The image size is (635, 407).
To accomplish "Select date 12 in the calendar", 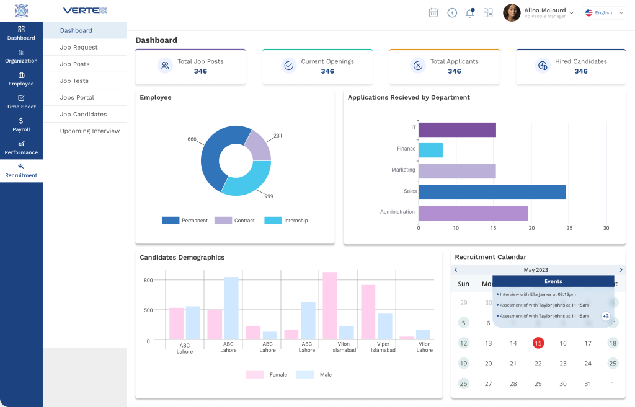I will tap(464, 343).
